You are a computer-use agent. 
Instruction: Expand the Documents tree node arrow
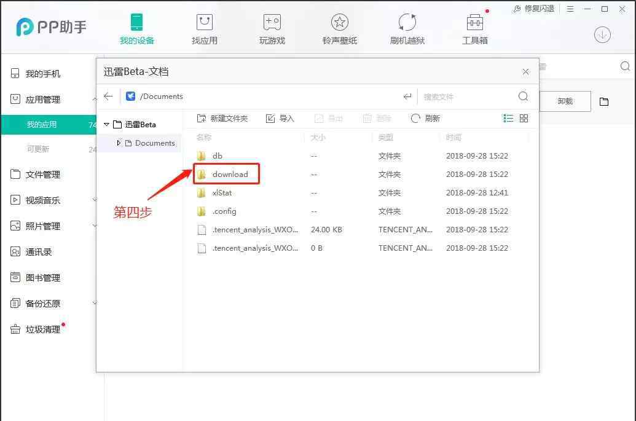(119, 143)
